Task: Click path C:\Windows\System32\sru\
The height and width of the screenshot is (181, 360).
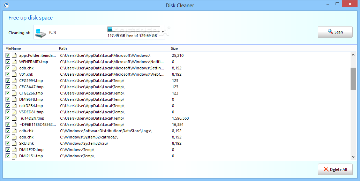Action: (x=84, y=143)
